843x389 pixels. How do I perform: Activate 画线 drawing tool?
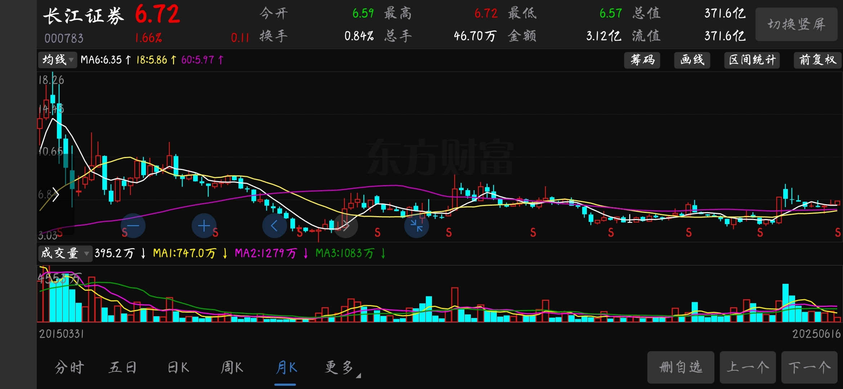[692, 60]
